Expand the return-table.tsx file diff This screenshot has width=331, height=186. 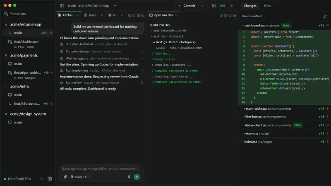point(285,108)
